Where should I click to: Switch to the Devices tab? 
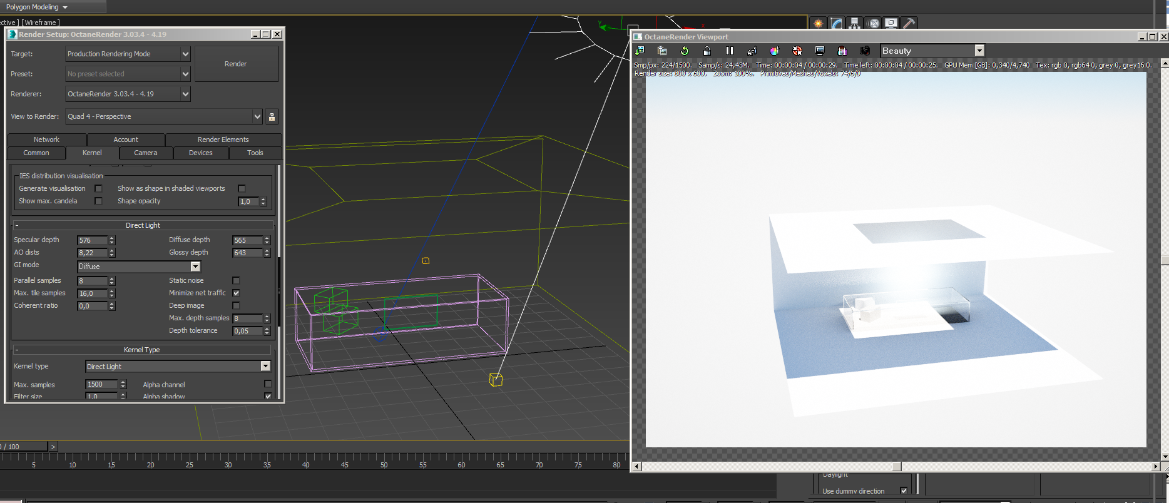pyautogui.click(x=201, y=153)
